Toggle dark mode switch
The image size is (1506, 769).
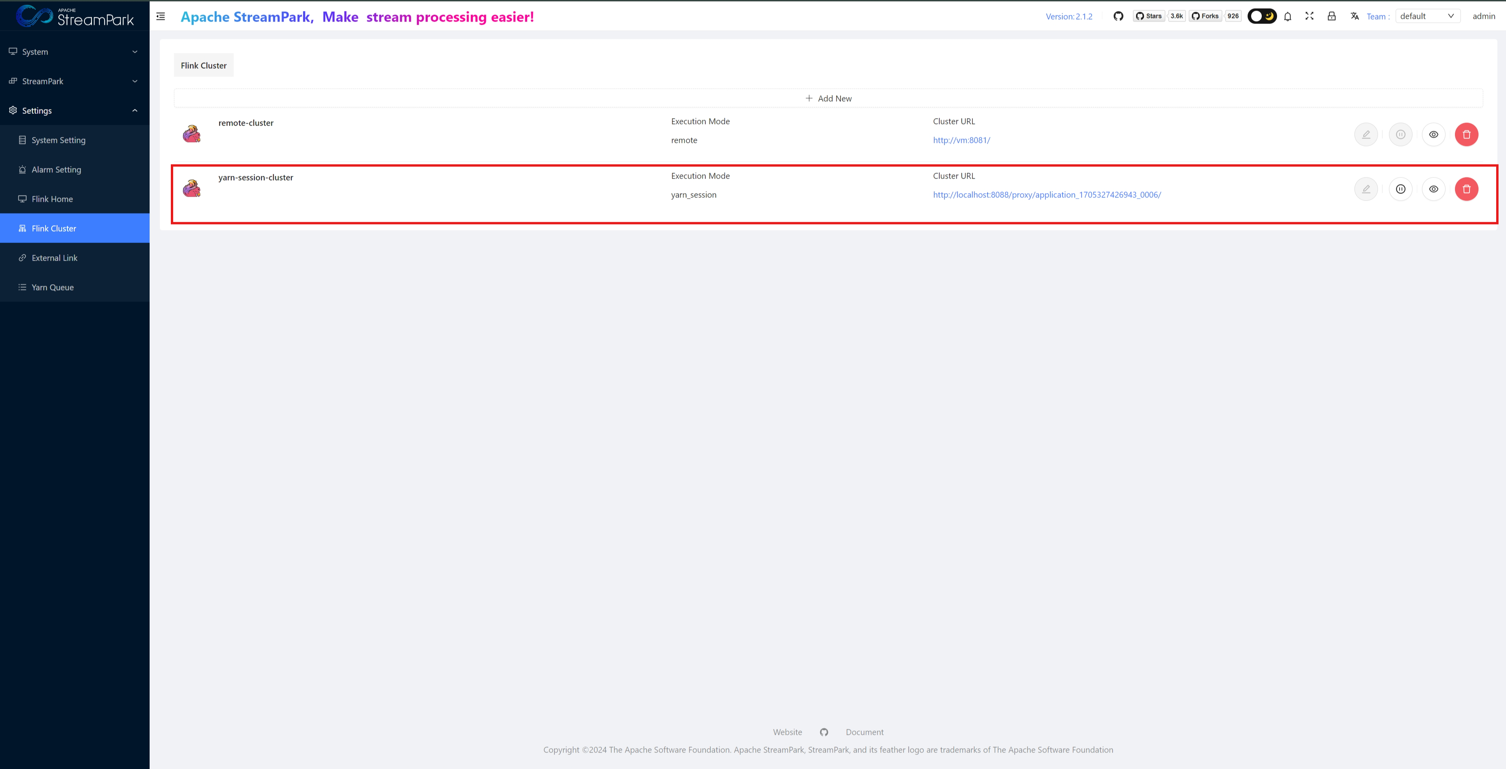(1262, 16)
